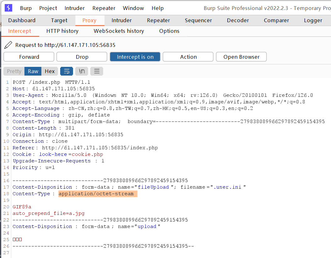Open the Project menu
The width and height of the screenshot is (331, 258).
[x=48, y=8]
